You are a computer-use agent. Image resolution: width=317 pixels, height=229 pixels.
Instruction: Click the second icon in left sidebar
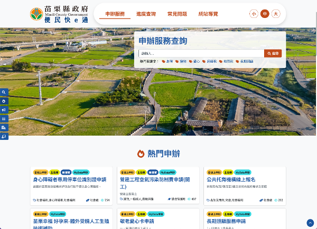point(4,101)
